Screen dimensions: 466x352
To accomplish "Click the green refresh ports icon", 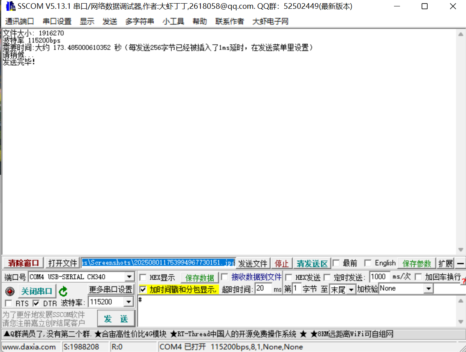I will [63, 291].
